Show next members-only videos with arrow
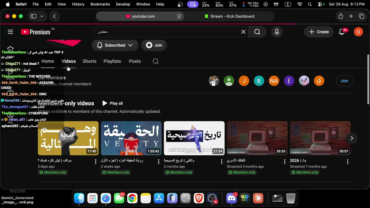 point(352,138)
